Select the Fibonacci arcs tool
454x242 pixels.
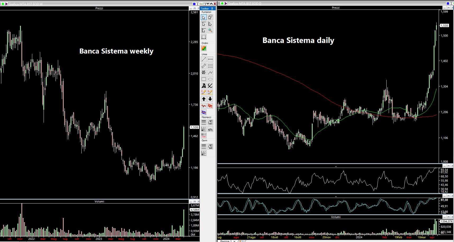coord(210,129)
